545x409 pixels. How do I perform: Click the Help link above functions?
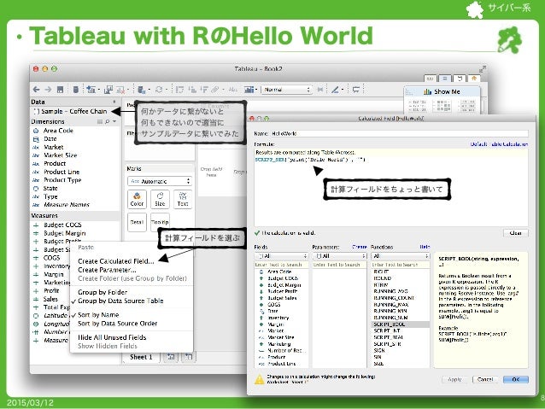(x=425, y=247)
